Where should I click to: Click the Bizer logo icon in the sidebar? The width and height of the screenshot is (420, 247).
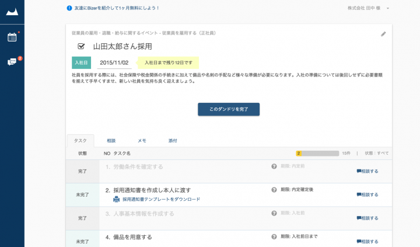tap(12, 12)
